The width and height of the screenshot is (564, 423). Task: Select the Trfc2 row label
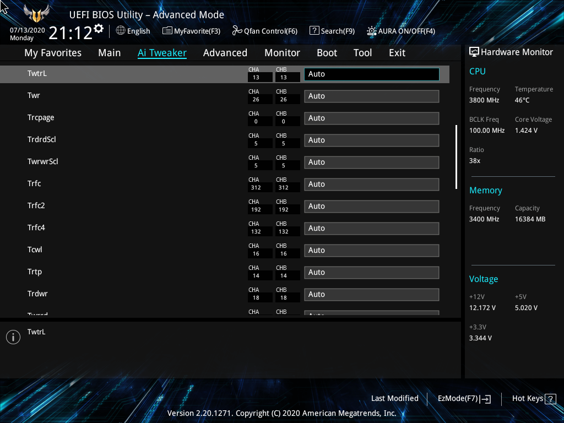coord(36,205)
